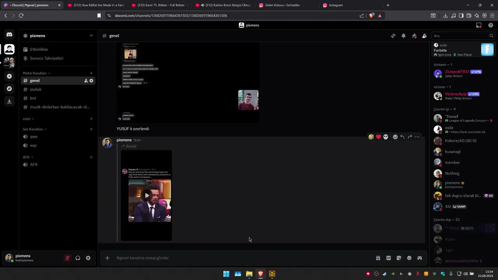Unmute microphone in user panel
498x280 pixels.
(67, 258)
